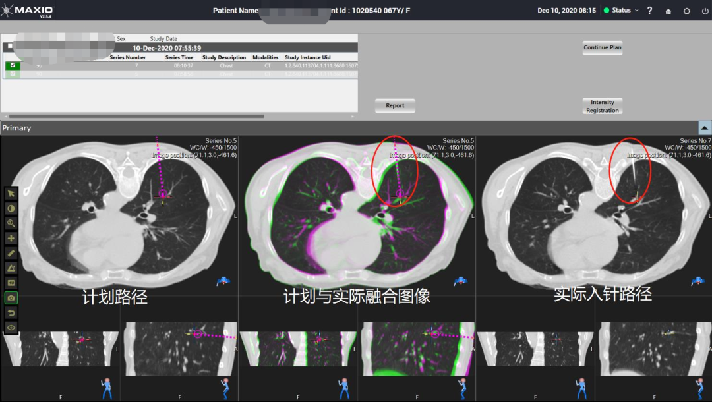Click the Dec 10, 2020 08:15 timestamp
712x402 pixels.
click(567, 10)
